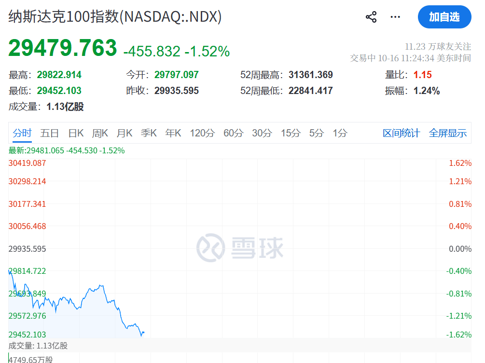The width and height of the screenshot is (485, 363).
Task: Click the 29814.722 axis label
Action: pos(27,271)
